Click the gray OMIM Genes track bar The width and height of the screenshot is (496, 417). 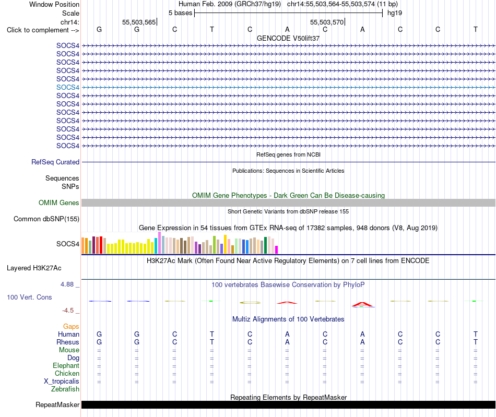(x=288, y=203)
